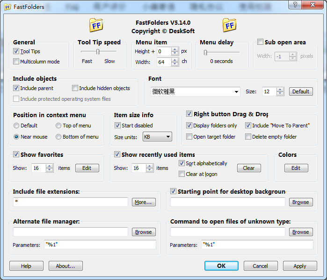Decrease recently used Show count down arrow
This screenshot has width=327, height=280.
click(149, 170)
